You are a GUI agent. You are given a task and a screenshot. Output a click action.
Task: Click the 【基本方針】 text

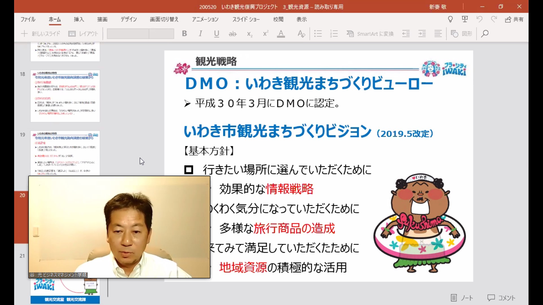pos(209,151)
